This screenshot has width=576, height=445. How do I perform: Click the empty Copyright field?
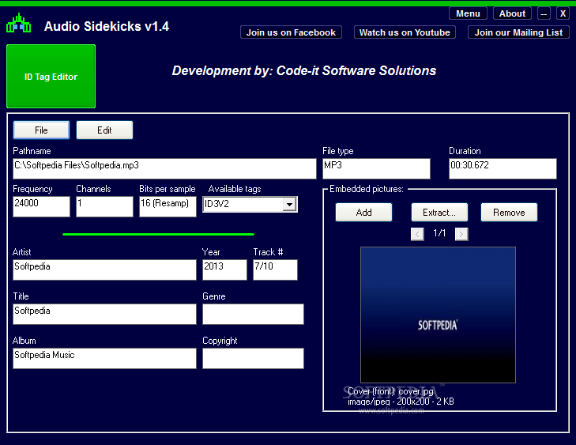click(x=253, y=358)
